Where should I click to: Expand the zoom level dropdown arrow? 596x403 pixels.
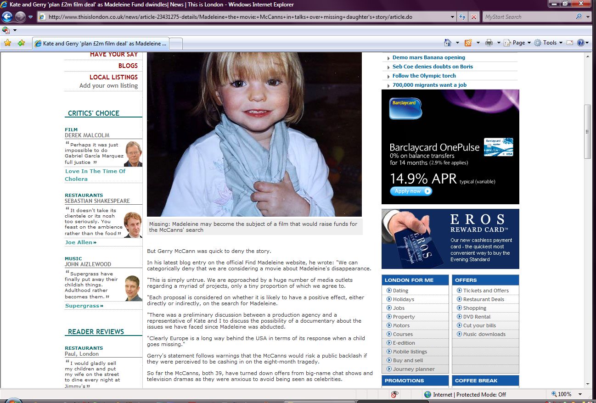point(580,394)
